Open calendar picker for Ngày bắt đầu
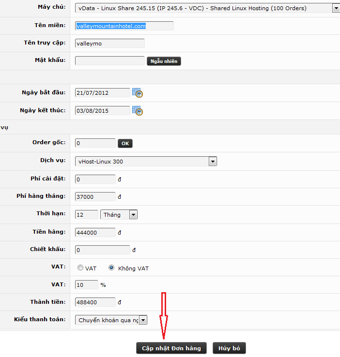This screenshot has width=340, height=357. tap(138, 93)
